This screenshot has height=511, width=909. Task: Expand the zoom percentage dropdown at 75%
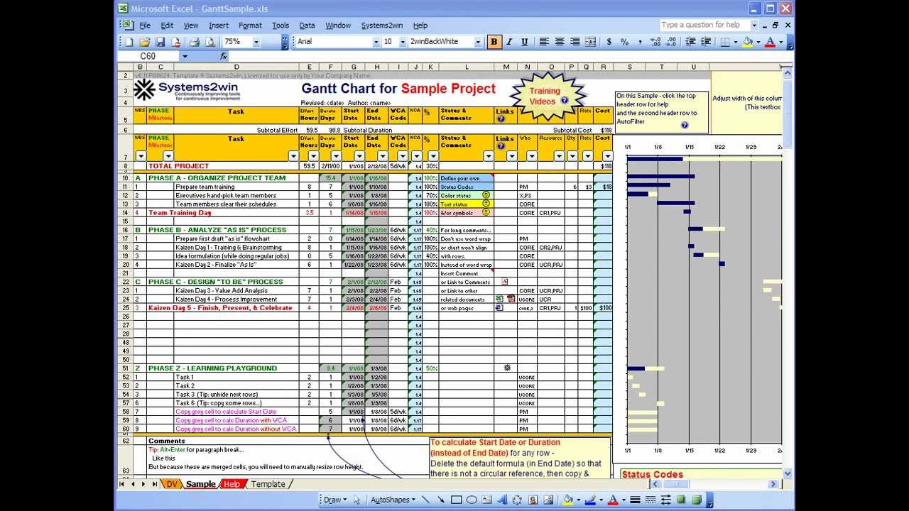click(256, 42)
